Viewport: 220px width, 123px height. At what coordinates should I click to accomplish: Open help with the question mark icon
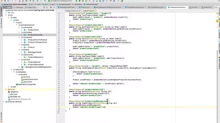click(118, 1)
